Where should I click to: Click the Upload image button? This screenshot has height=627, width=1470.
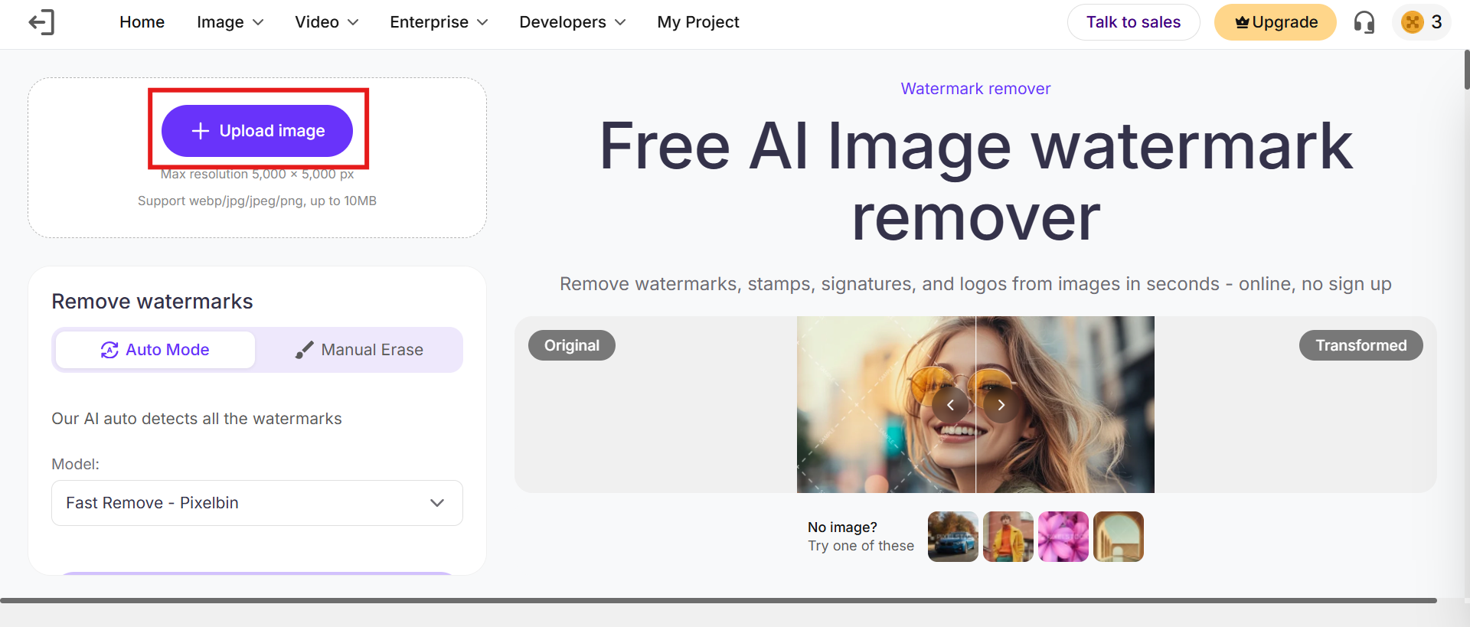pyautogui.click(x=257, y=131)
